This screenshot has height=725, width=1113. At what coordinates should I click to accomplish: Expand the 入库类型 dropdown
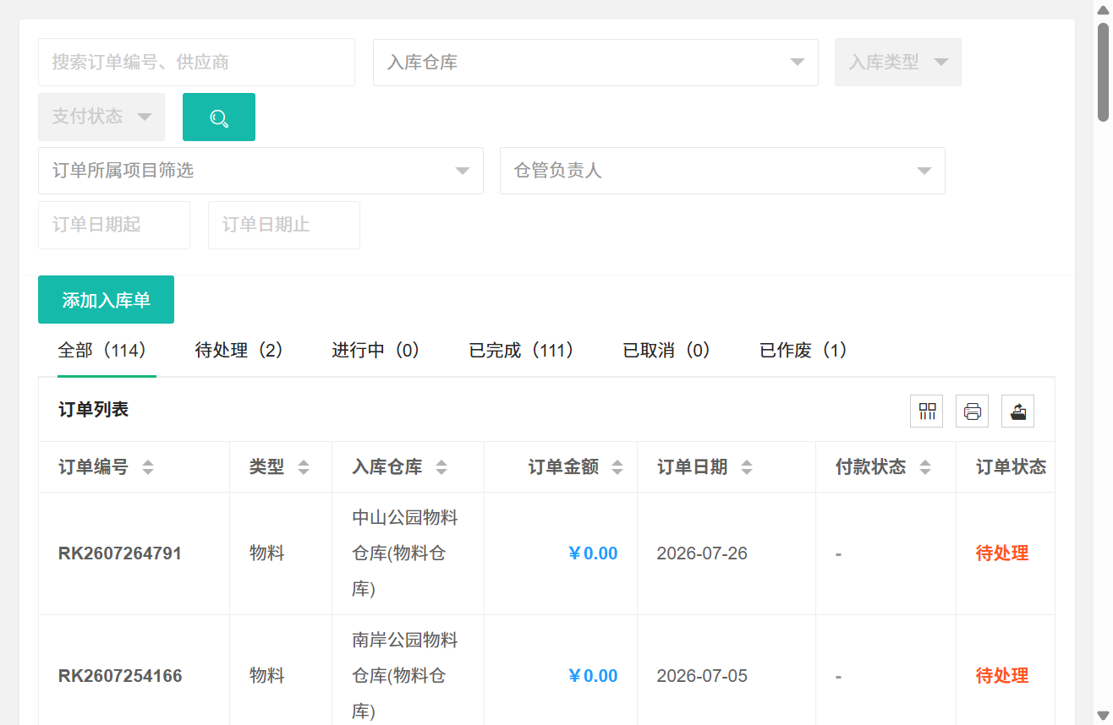[x=898, y=63]
